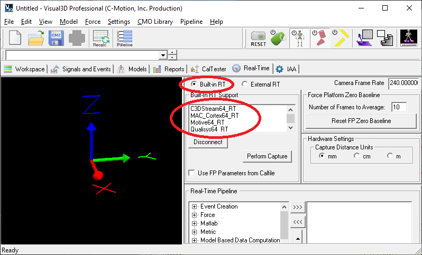Open the File menu
The image size is (422, 255).
(x=9, y=22)
